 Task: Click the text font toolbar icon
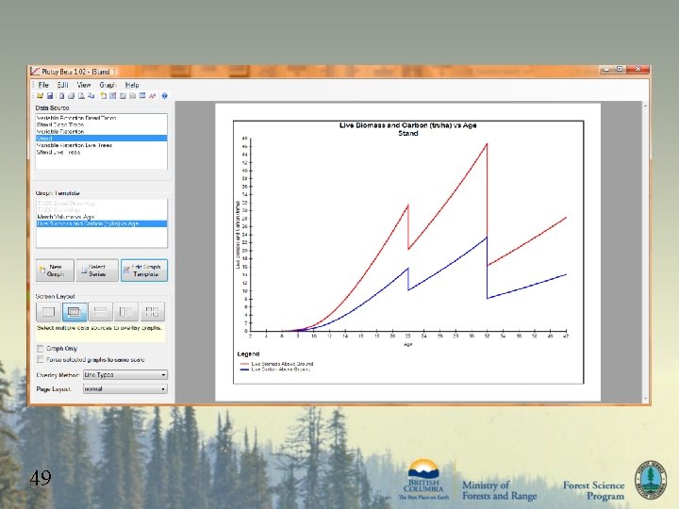click(152, 95)
